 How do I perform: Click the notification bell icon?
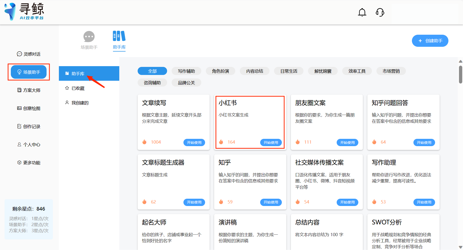tap(362, 12)
